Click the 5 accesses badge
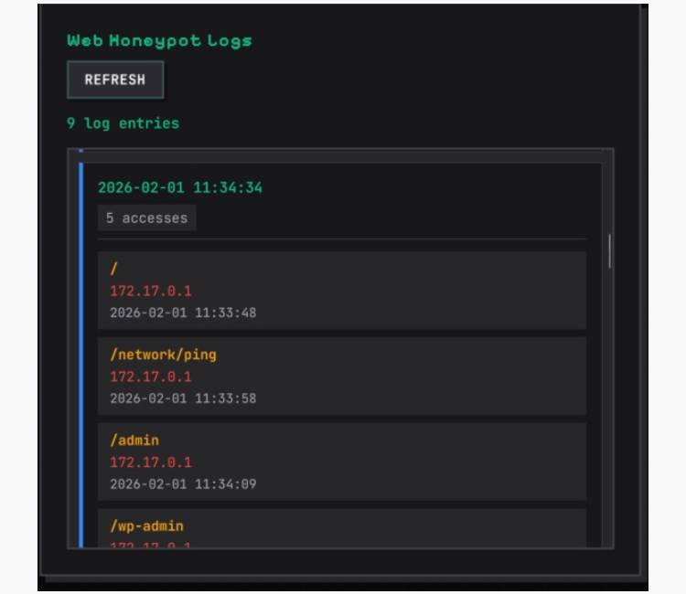Screen dimensions: 686x594 coord(146,218)
